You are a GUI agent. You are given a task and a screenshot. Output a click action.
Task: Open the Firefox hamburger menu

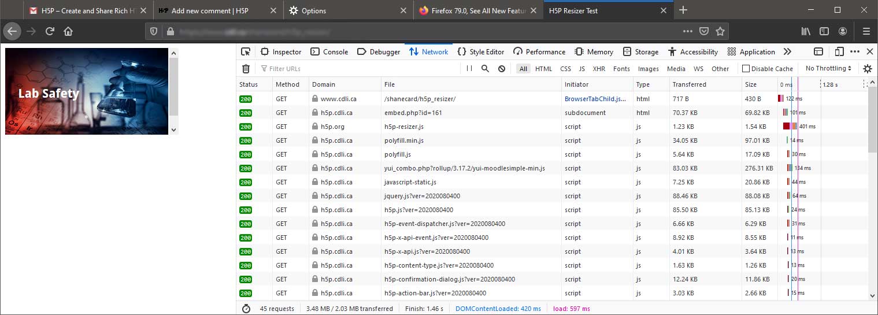coord(866,31)
